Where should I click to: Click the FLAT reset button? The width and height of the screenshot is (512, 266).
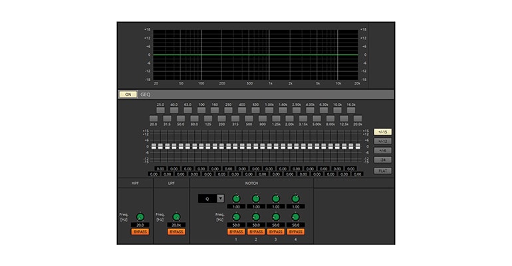382,170
